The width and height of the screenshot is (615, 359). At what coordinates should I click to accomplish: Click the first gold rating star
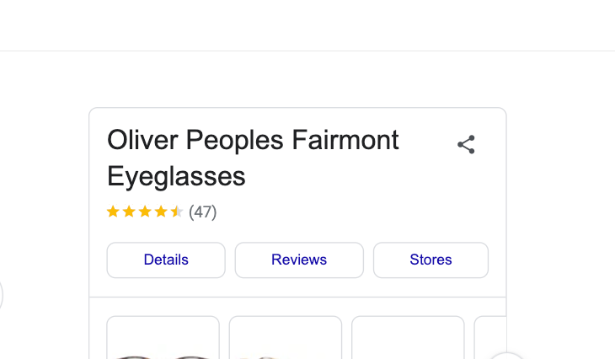113,212
